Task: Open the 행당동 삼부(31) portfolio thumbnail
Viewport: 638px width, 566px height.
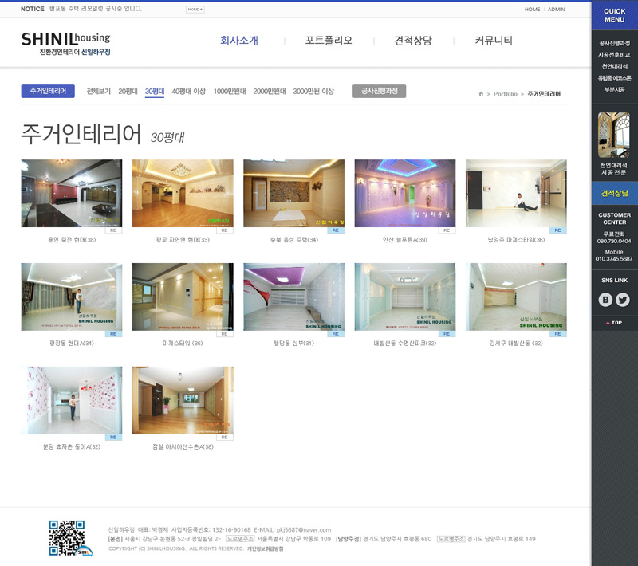Action: click(x=293, y=297)
